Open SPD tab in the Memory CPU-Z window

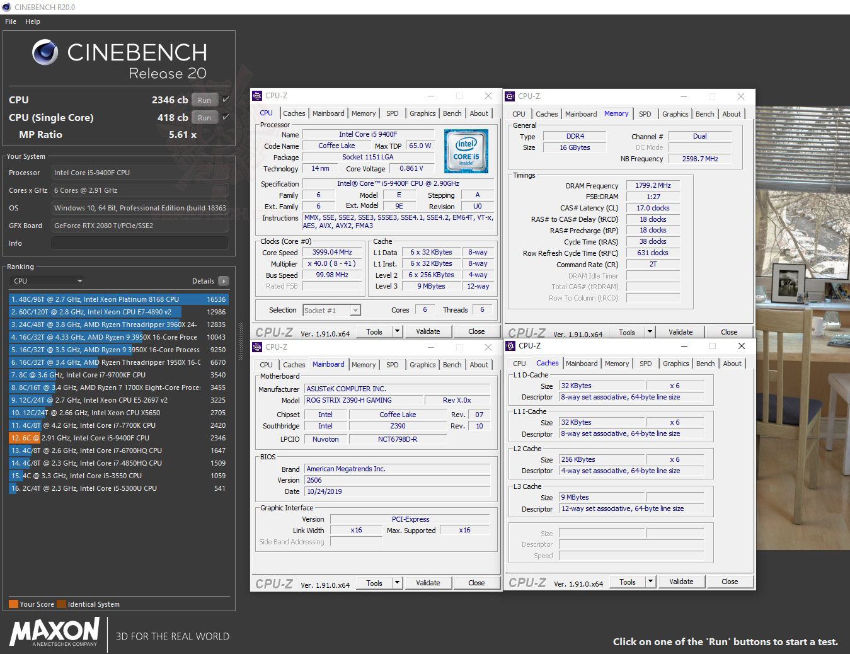coord(645,114)
